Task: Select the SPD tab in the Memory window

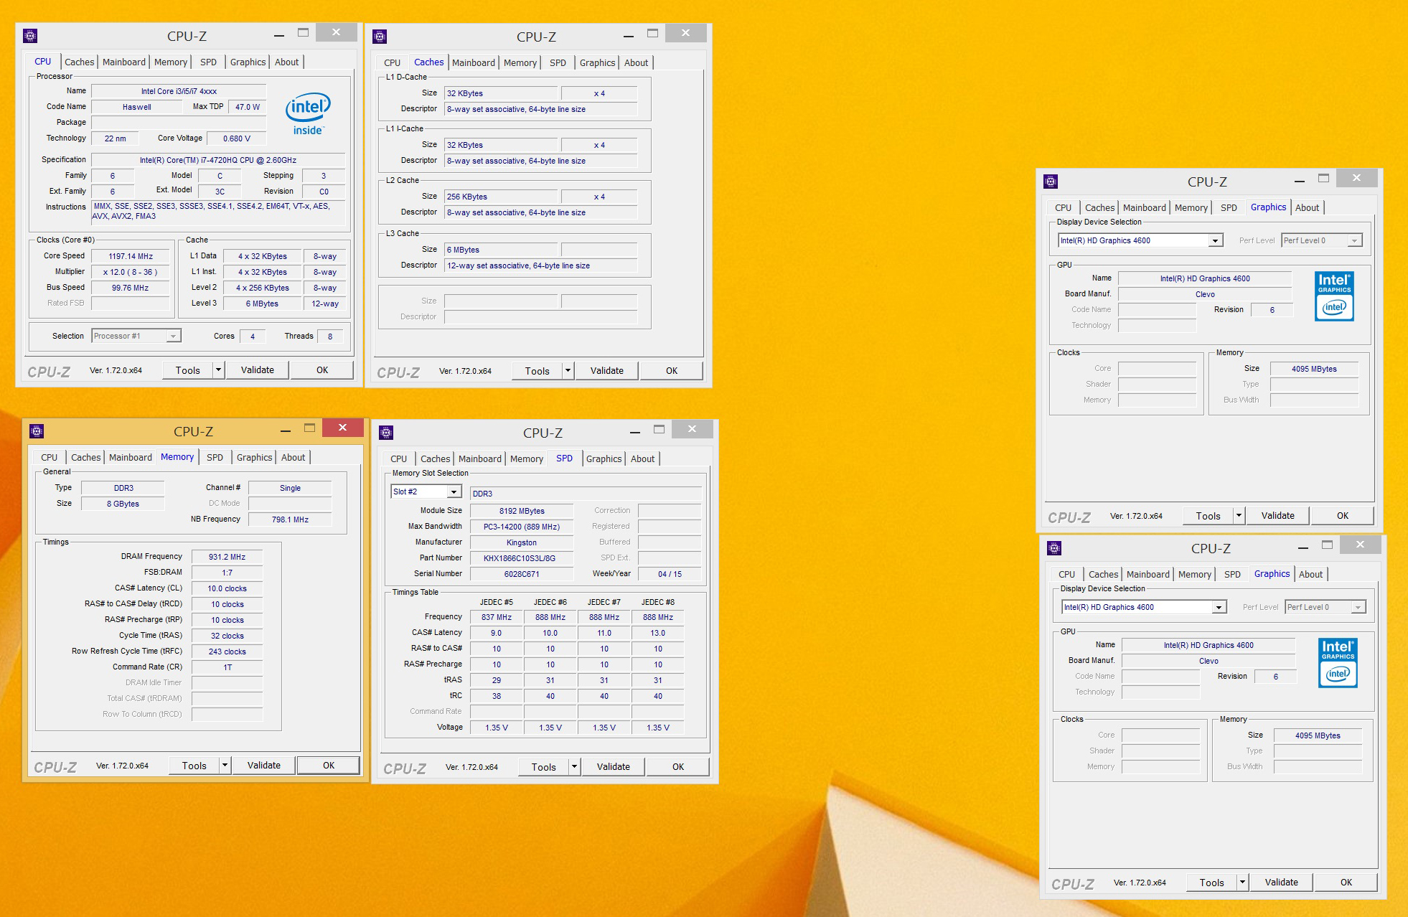Action: point(215,458)
